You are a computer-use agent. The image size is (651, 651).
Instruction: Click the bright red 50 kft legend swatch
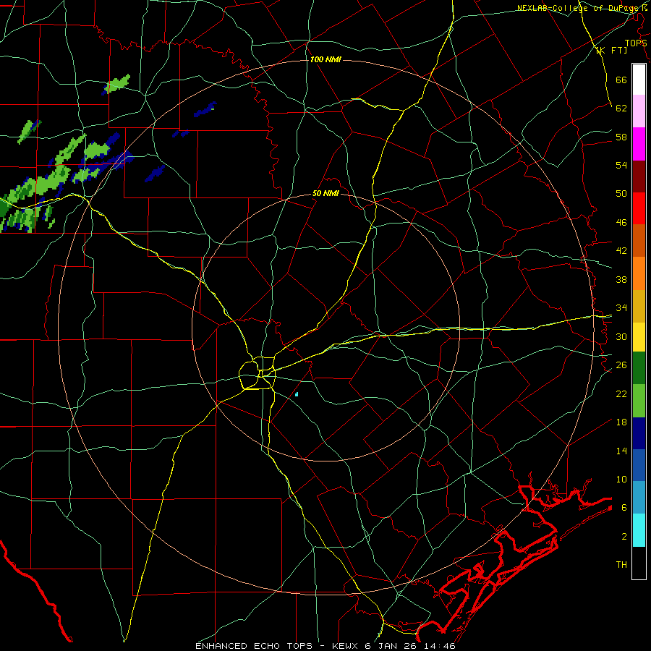pos(639,208)
